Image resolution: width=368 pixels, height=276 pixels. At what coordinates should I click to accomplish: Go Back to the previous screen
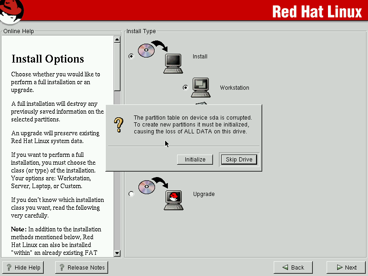(x=293, y=268)
